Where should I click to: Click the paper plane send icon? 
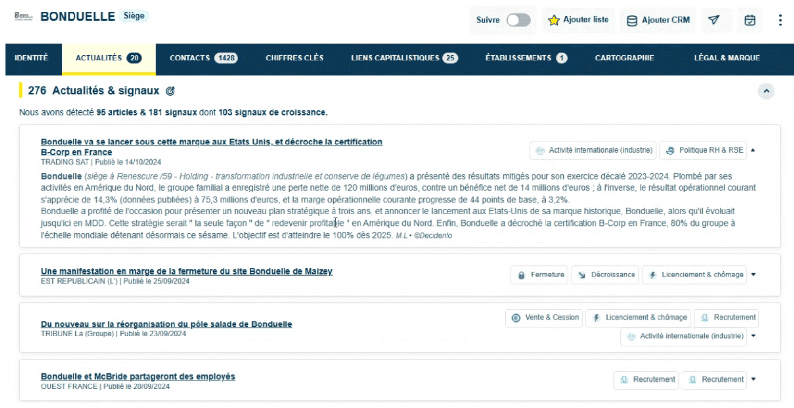coord(714,20)
